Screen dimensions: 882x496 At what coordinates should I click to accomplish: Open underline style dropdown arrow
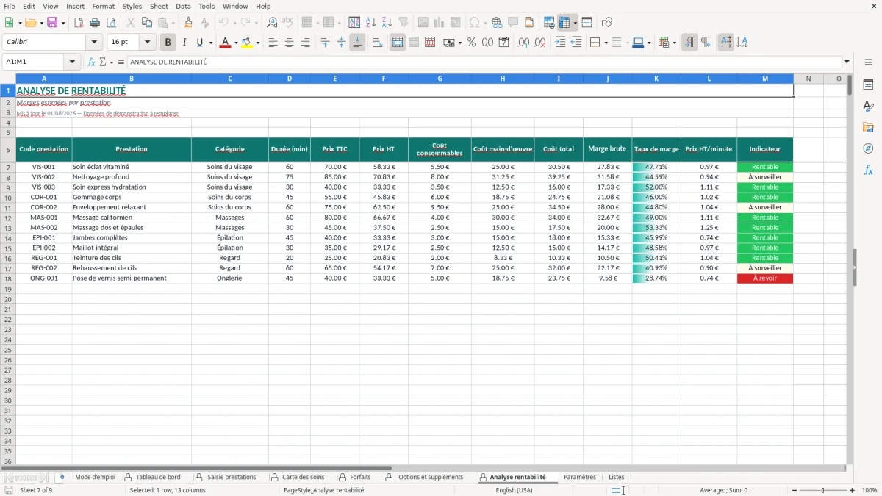[210, 43]
